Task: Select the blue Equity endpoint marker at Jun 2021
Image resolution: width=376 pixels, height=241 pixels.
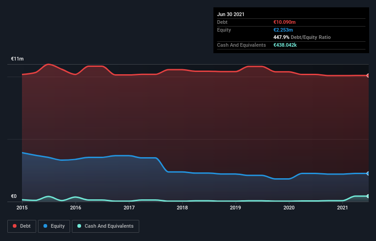Action: (x=368, y=173)
